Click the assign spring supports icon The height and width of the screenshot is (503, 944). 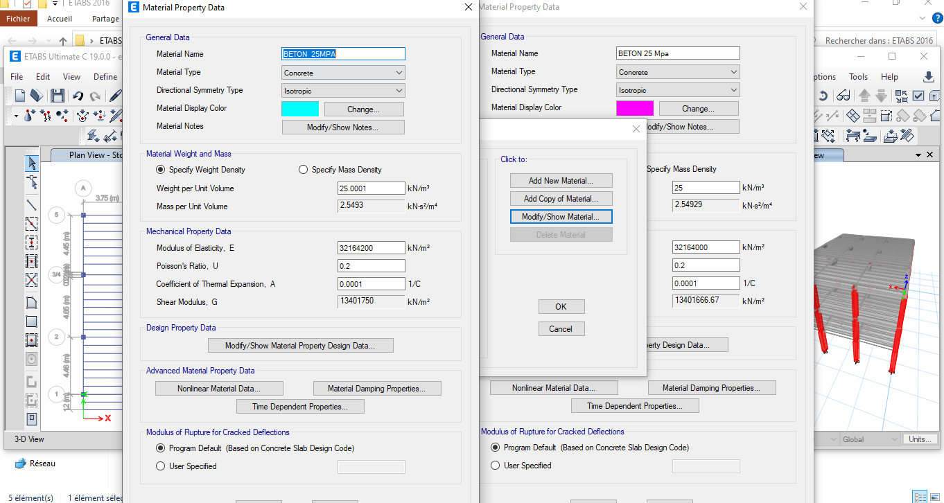click(853, 136)
